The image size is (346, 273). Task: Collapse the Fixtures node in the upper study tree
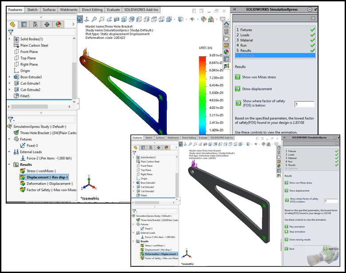[x=9, y=139]
